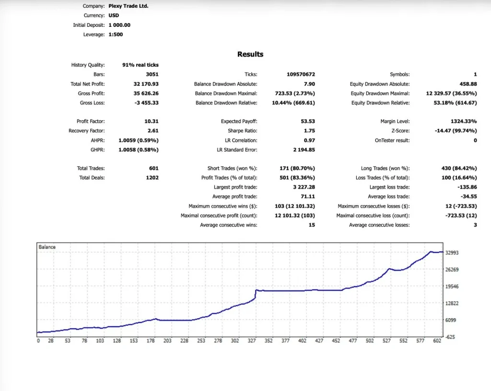Click the 32993 value on the balance axis
The width and height of the screenshot is (491, 391).
click(452, 253)
